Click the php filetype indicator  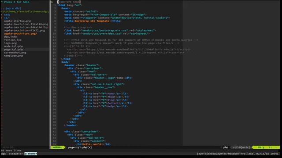226,147
